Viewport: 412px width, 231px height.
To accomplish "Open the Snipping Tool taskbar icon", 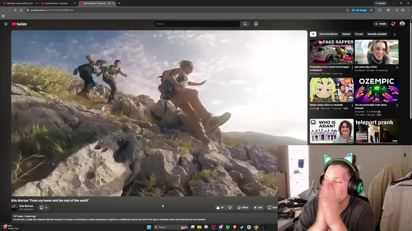I will point(206,227).
